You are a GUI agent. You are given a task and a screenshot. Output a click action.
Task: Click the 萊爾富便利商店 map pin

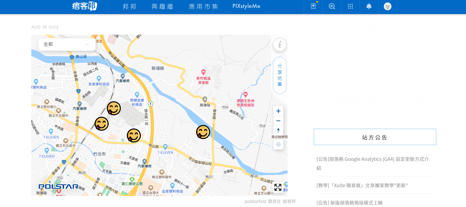coord(137,95)
